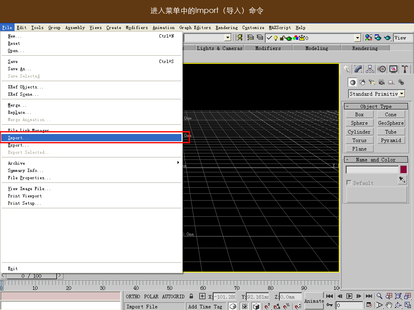Click the Zoom All viewport control
Screen dimensions: 414x310
point(389,296)
